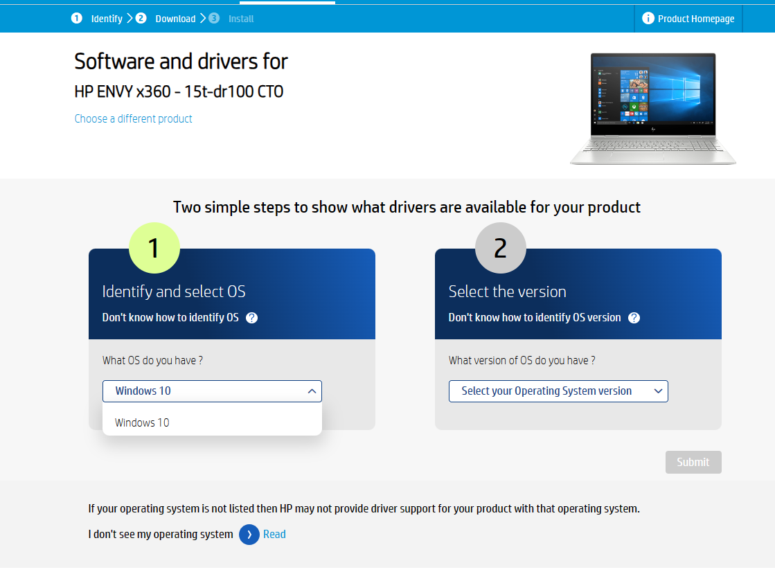Screen dimensions: 775x581
Task: Click the circled 2 icon next to Download
Action: 141,18
